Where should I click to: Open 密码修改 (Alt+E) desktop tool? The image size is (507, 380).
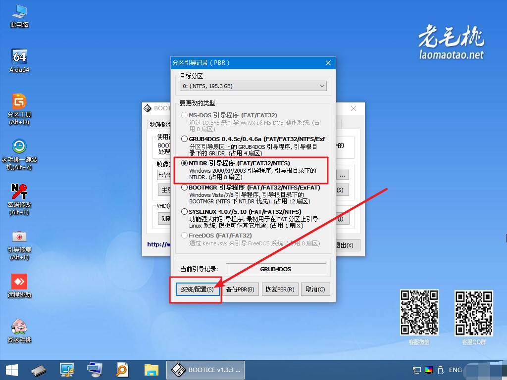click(19, 199)
